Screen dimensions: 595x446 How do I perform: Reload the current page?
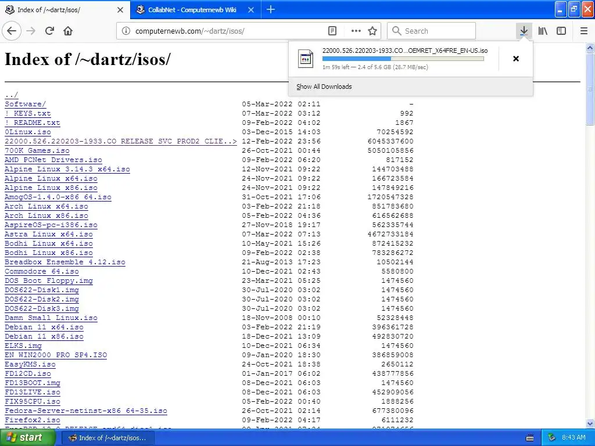[x=49, y=31]
